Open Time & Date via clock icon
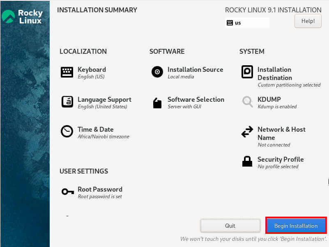This screenshot has width=329, height=247. (67, 131)
